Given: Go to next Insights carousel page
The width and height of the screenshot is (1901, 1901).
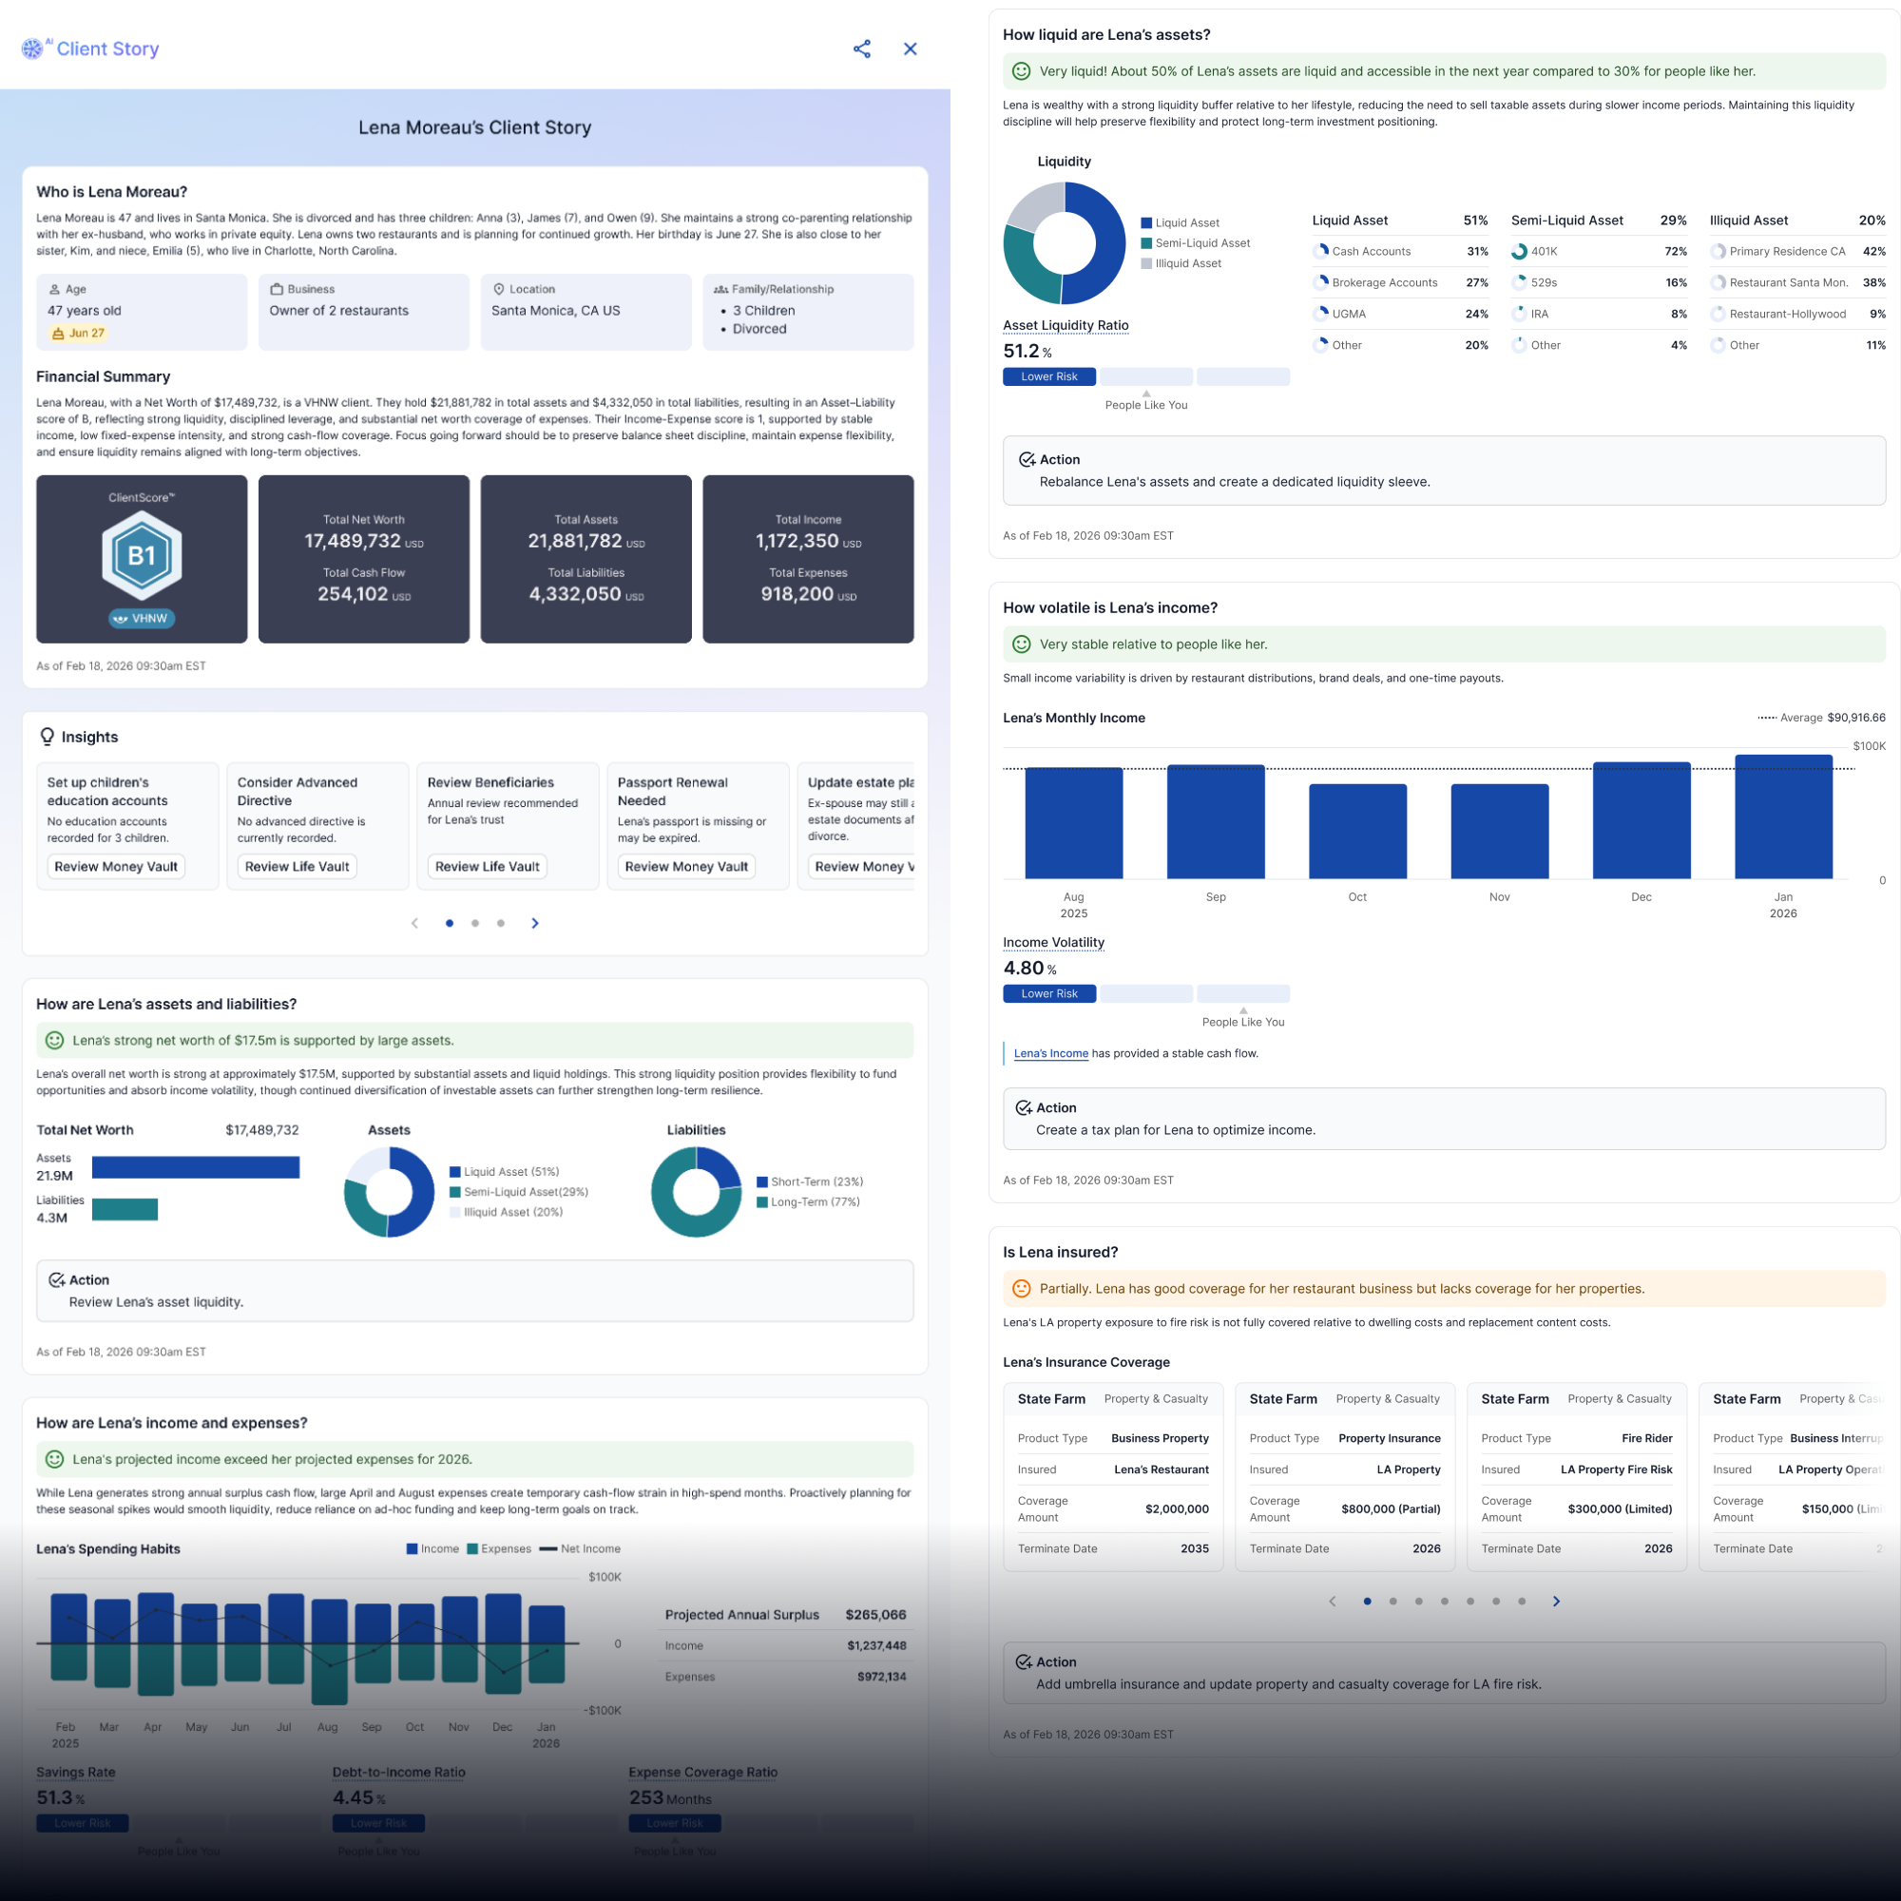Looking at the screenshot, I should click(535, 923).
